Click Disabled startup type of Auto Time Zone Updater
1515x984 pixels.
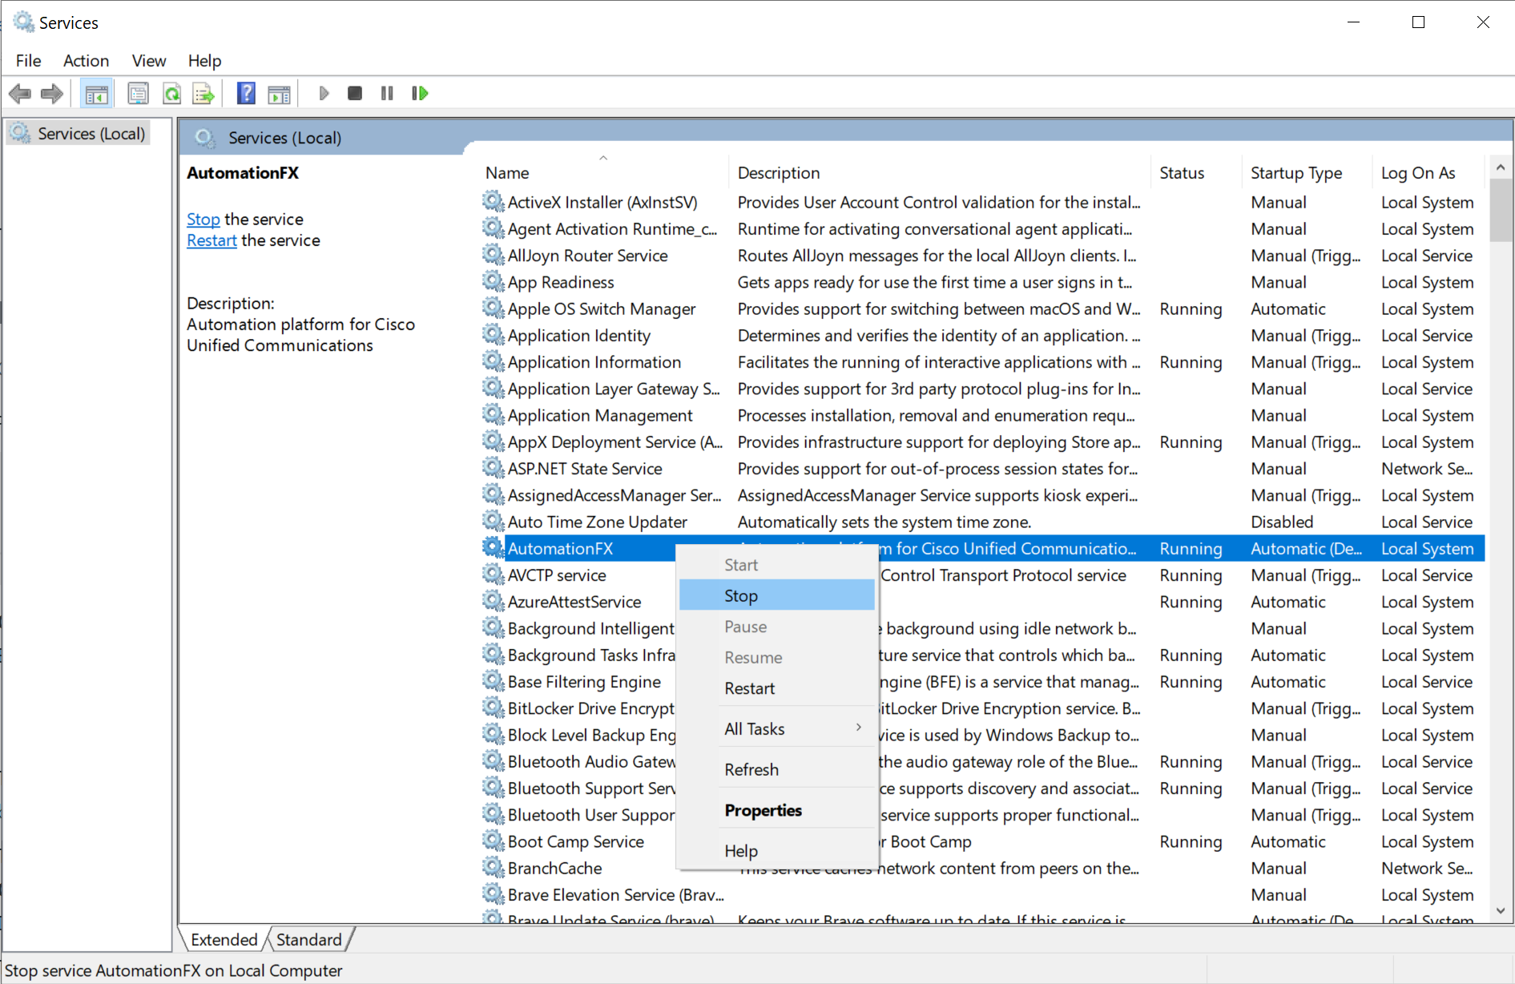pyautogui.click(x=1282, y=522)
